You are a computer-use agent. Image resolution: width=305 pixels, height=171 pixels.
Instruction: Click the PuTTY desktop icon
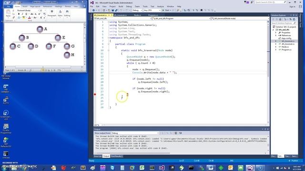pyautogui.click(x=6, y=101)
